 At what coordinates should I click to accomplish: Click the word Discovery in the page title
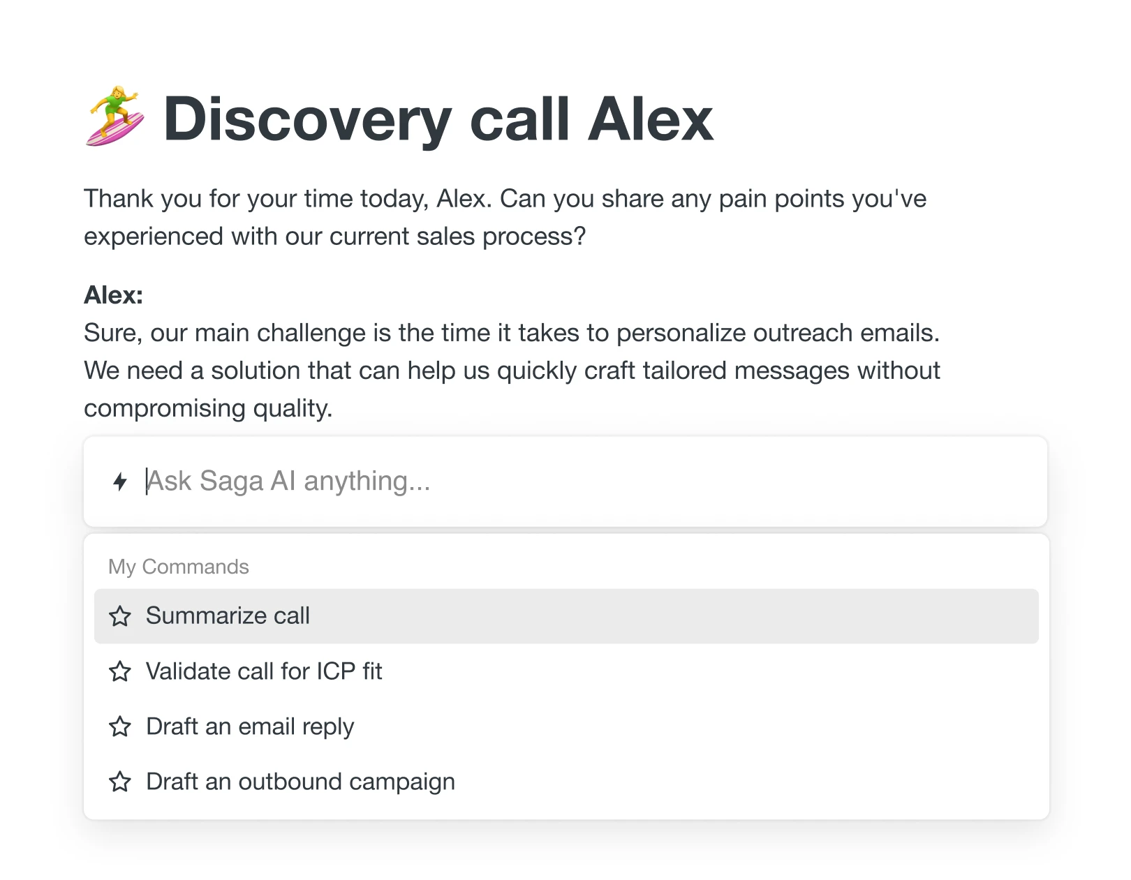pyautogui.click(x=307, y=119)
